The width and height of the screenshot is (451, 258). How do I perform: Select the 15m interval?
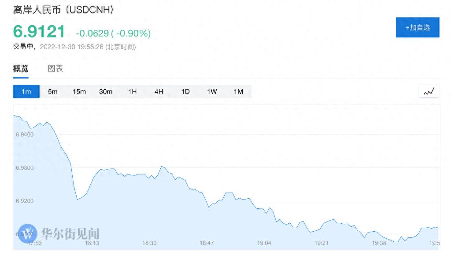pos(79,91)
